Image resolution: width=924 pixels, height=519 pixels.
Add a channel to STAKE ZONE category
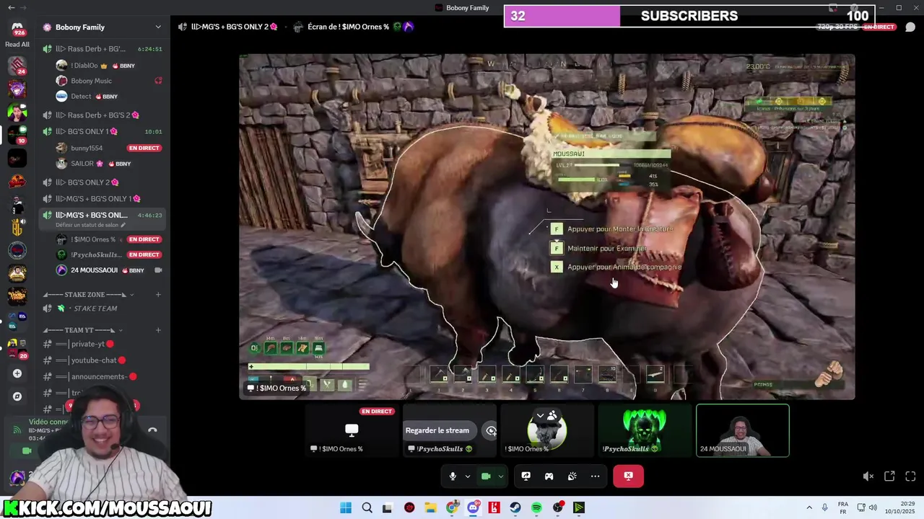point(158,295)
